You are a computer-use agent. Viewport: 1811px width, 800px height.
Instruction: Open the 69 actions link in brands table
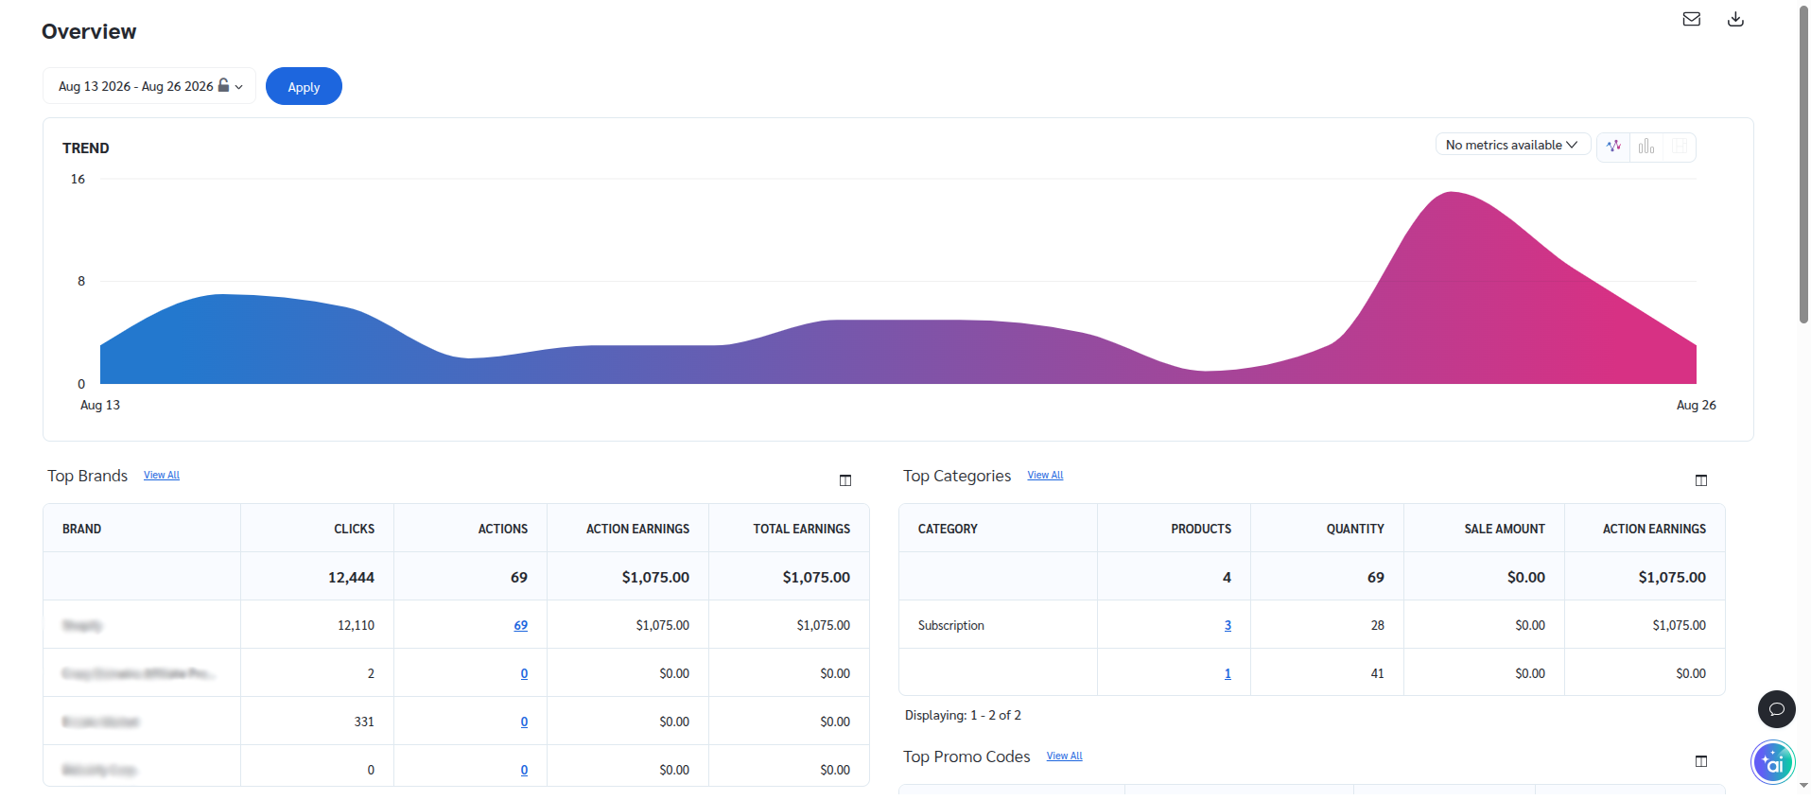(x=520, y=625)
